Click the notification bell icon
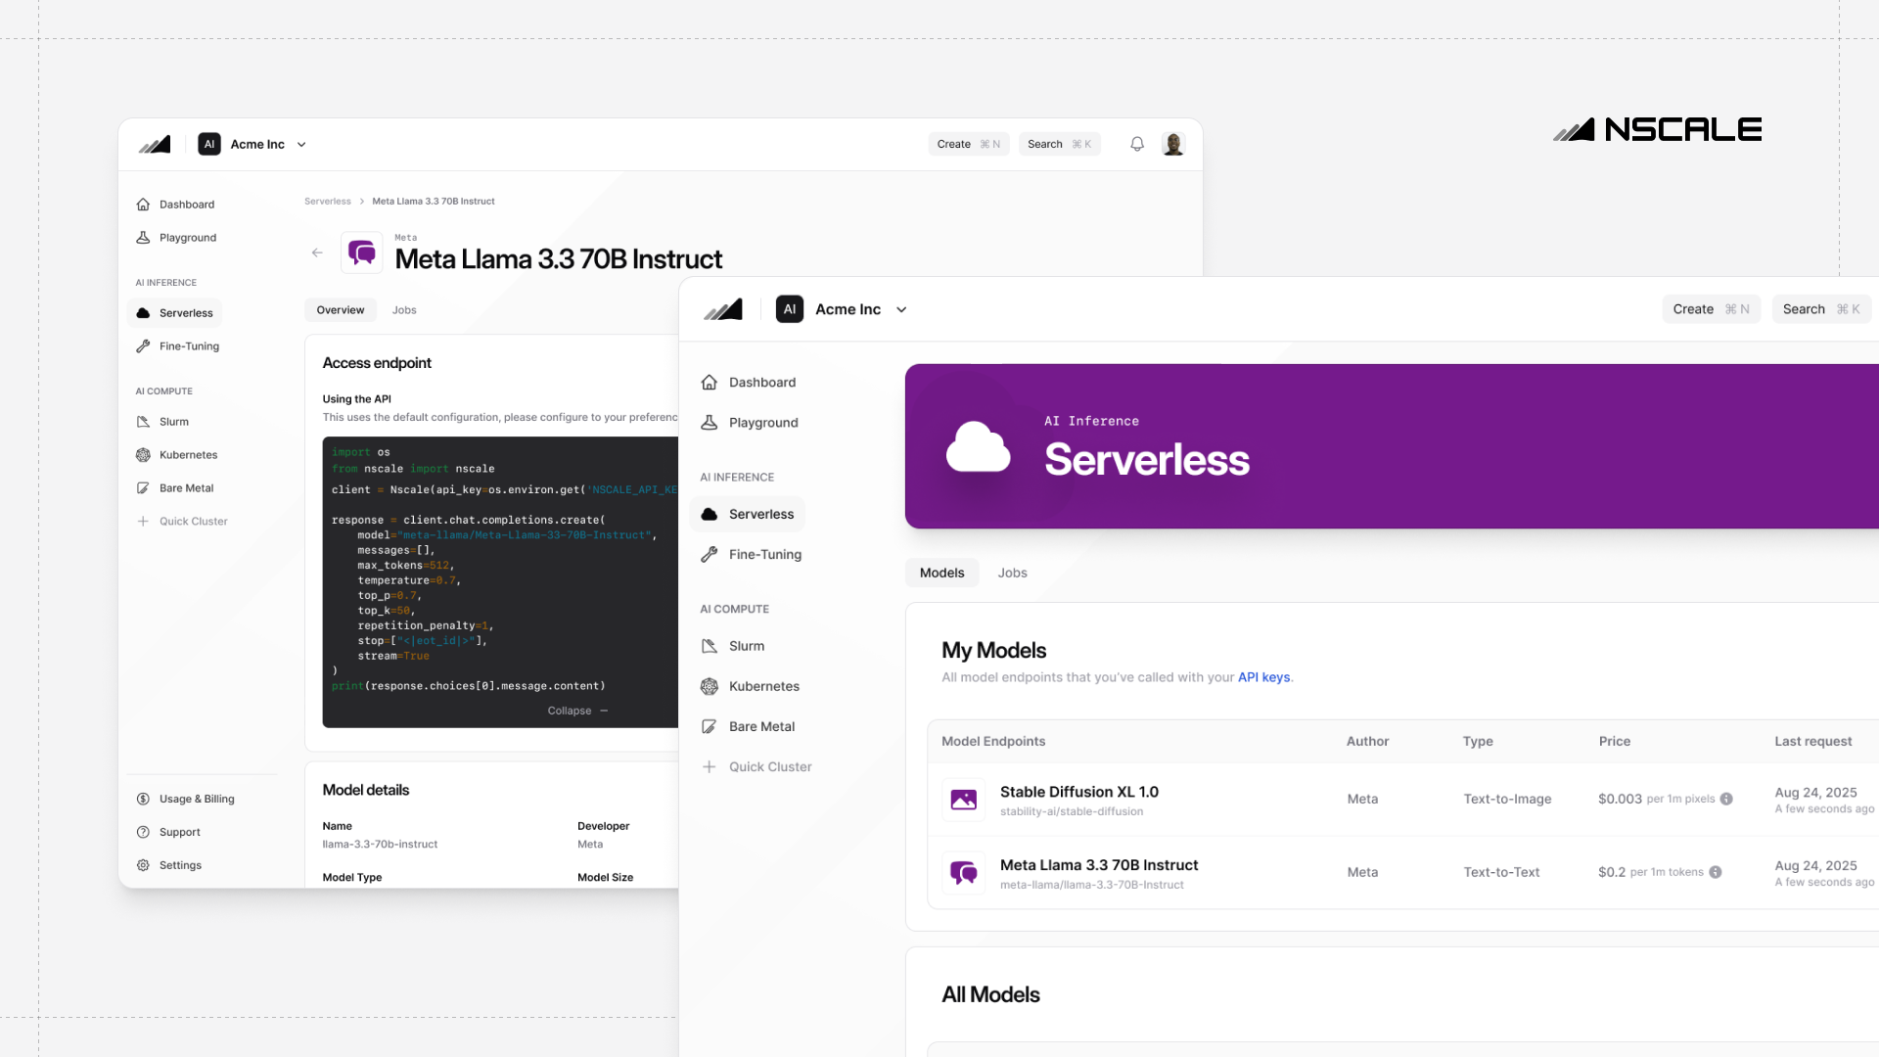Image resolution: width=1879 pixels, height=1057 pixels. 1136,144
